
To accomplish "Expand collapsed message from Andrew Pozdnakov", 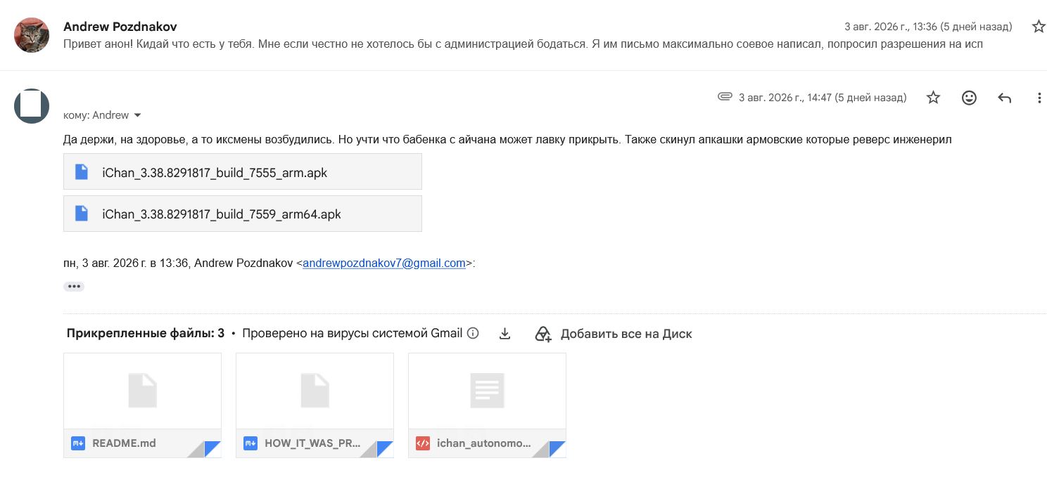I will point(523,35).
